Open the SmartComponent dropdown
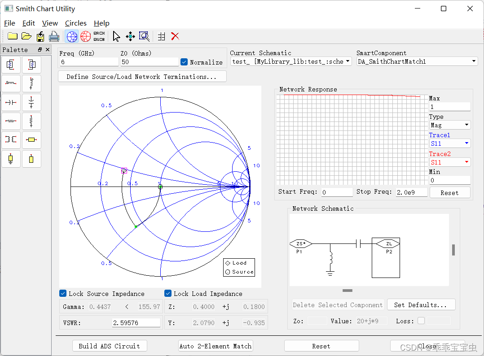Image resolution: width=484 pixels, height=356 pixels. click(417, 61)
